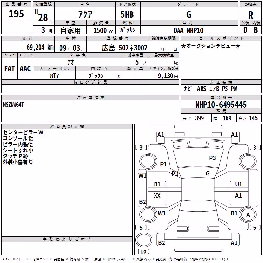Viewport: 263px width, 263px height.
Task: Click displacement 1500 cc
Action: tap(103, 30)
